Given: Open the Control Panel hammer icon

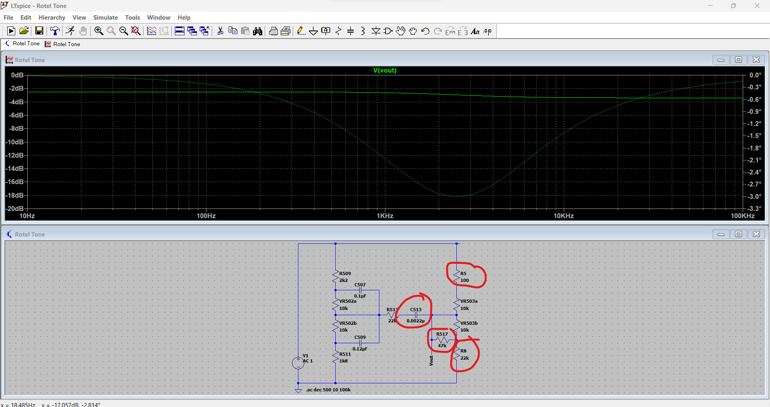Looking at the screenshot, I should coord(55,31).
